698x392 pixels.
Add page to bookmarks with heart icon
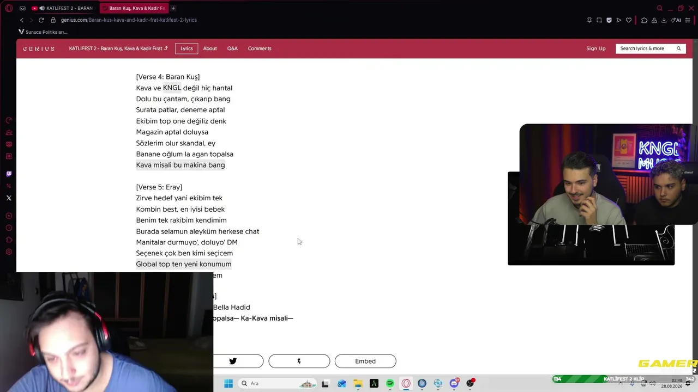(x=629, y=20)
